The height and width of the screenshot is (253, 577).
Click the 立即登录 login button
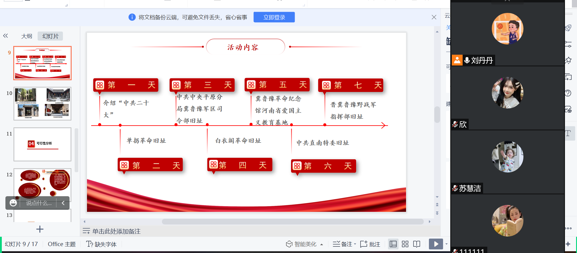274,17
